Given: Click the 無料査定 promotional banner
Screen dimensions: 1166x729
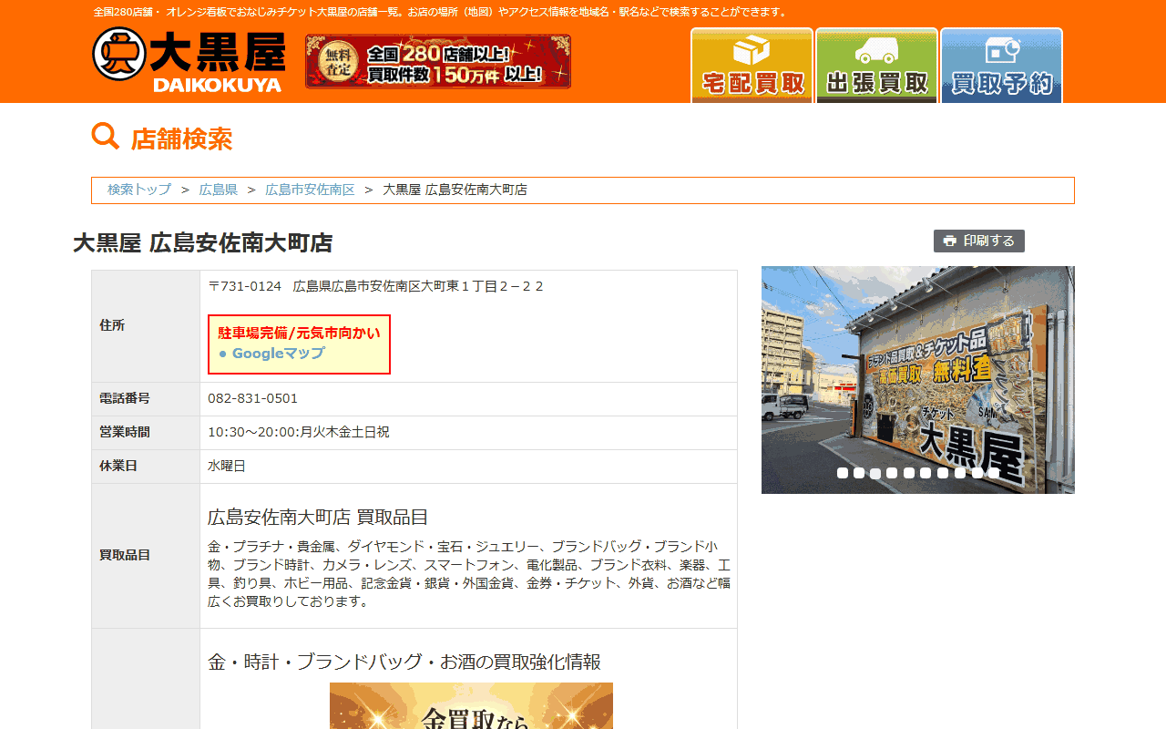Looking at the screenshot, I should (438, 61).
